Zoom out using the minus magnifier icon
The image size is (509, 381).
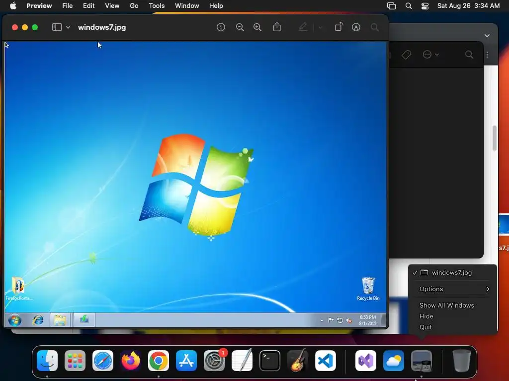(240, 27)
